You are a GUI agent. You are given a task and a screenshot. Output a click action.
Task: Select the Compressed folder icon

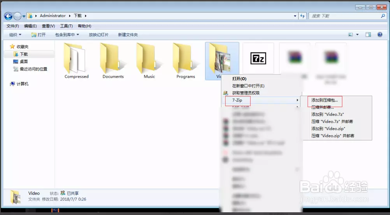pos(76,58)
